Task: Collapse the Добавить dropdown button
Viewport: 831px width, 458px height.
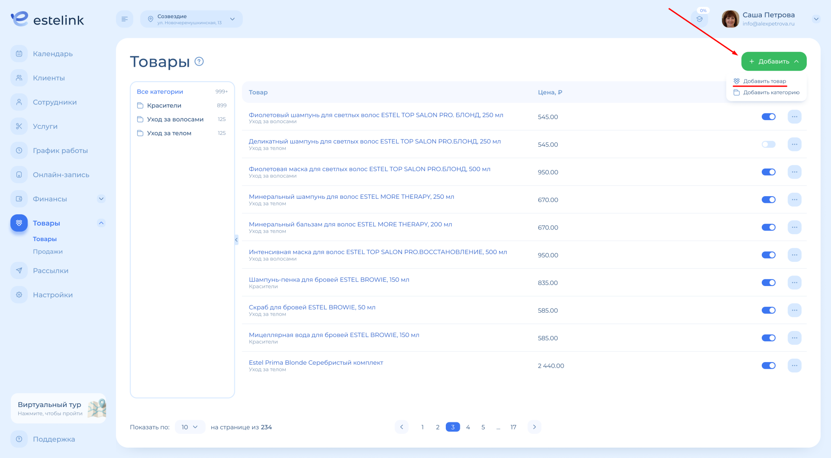Action: [774, 61]
